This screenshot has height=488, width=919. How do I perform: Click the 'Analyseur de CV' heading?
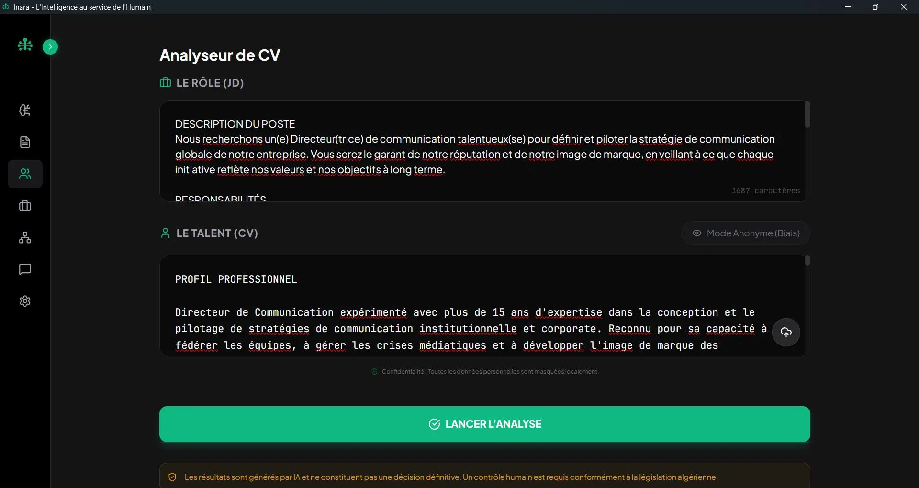[x=220, y=55]
